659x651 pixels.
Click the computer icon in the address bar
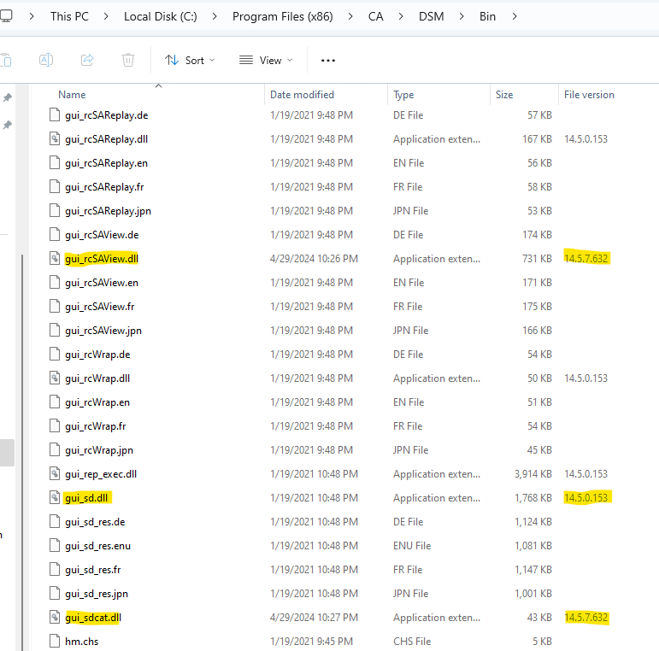pyautogui.click(x=6, y=15)
